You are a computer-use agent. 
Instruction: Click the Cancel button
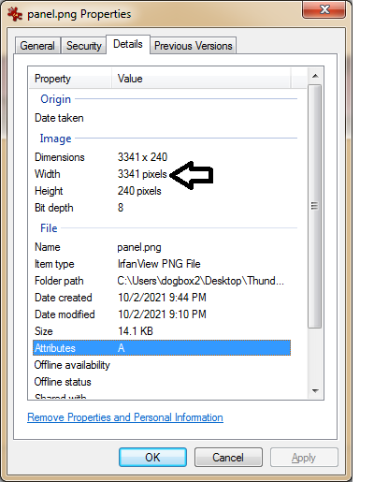coord(228,458)
